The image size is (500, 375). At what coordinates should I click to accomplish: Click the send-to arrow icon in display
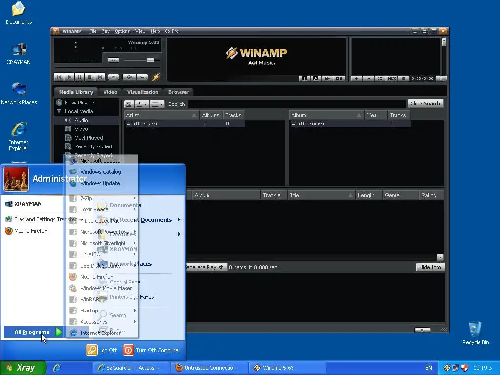pos(327,78)
